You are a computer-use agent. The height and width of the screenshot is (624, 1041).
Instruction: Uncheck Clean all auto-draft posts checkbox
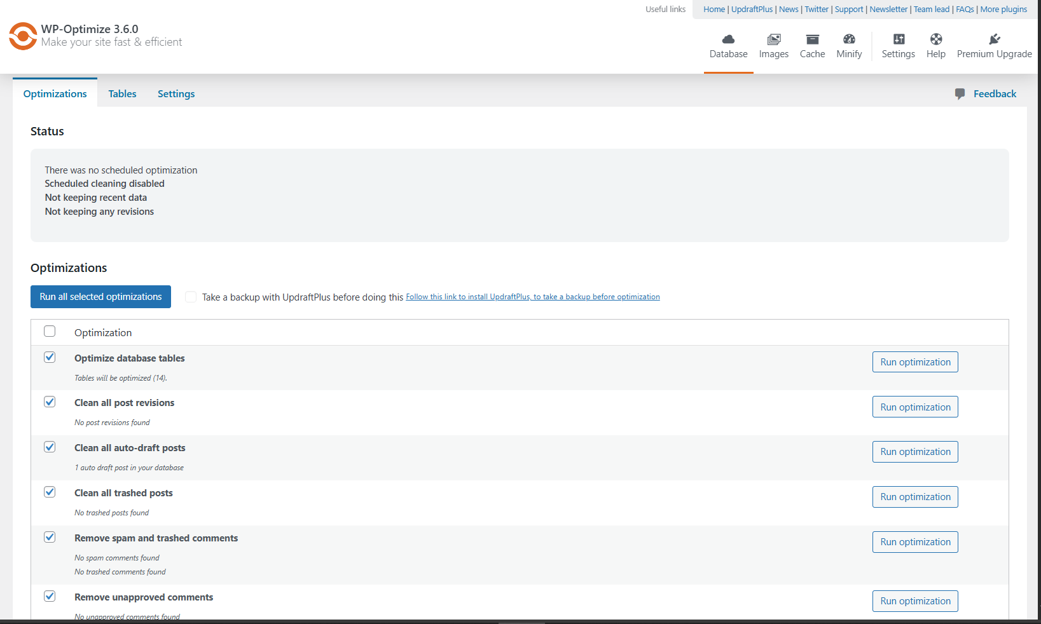pos(50,447)
